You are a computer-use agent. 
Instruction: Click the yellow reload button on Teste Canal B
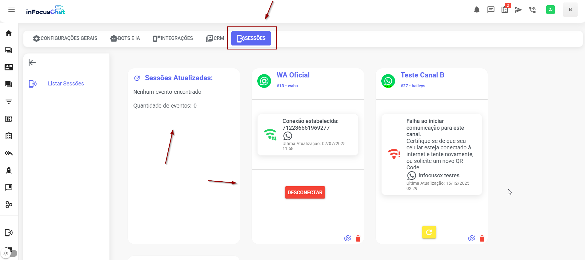429,232
